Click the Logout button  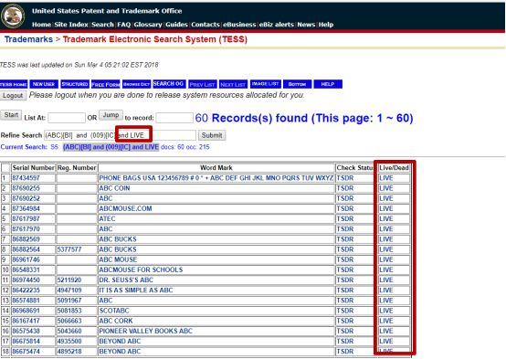point(13,96)
